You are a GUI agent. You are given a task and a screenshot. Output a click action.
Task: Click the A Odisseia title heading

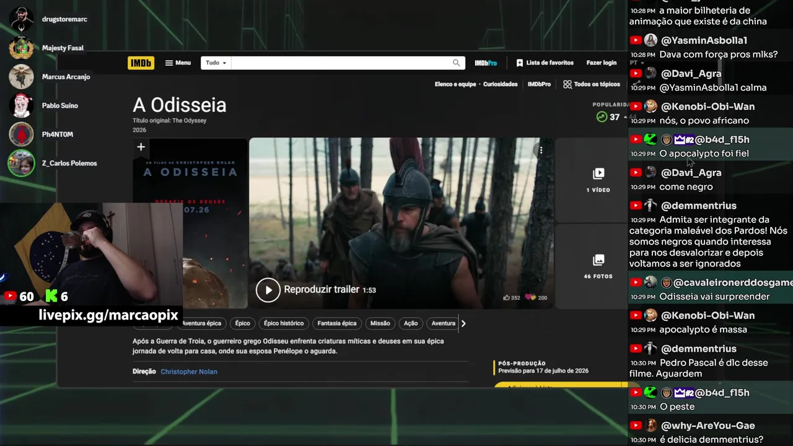[180, 105]
